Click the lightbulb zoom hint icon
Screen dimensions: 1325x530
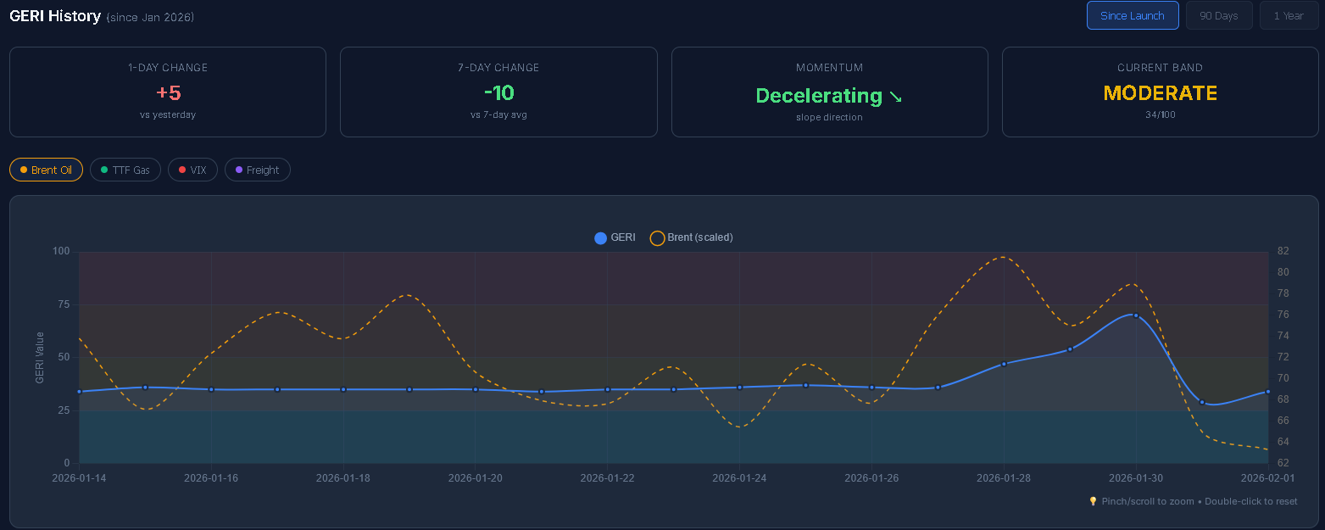pos(1093,501)
